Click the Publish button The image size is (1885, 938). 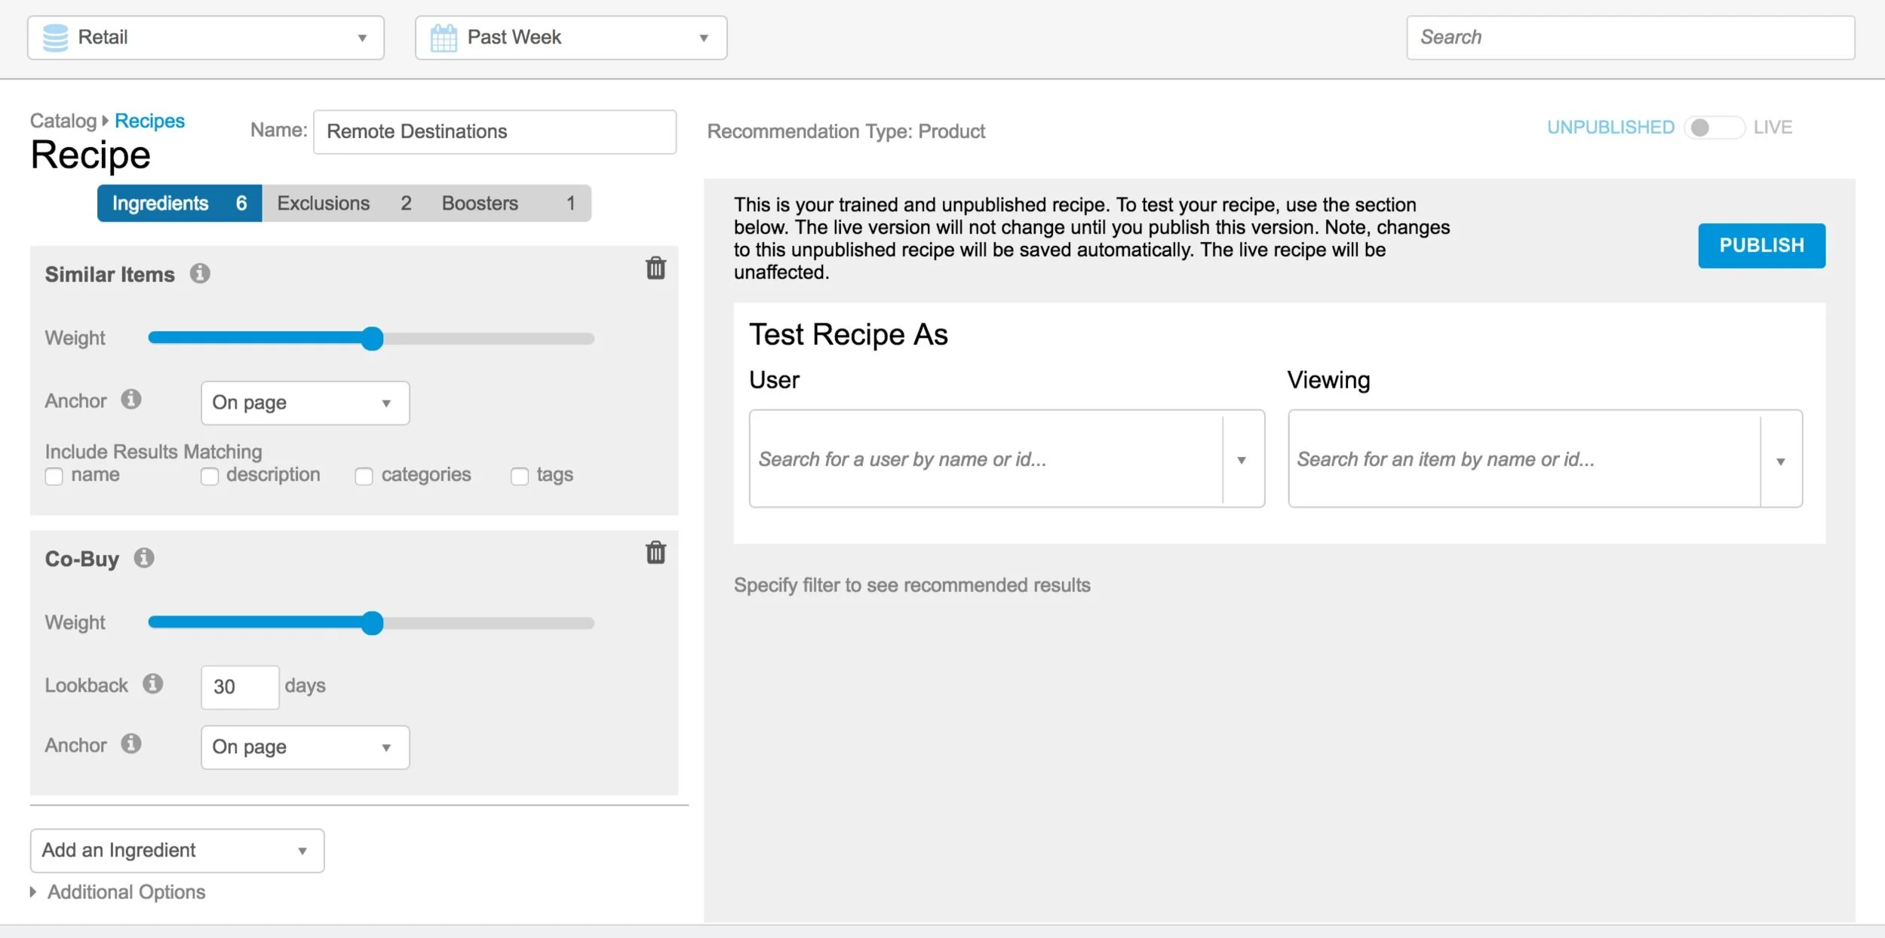tap(1761, 246)
